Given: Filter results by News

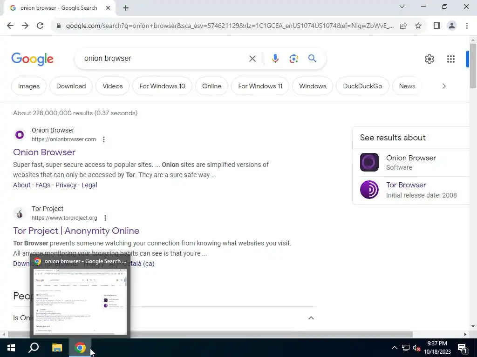Looking at the screenshot, I should (407, 86).
